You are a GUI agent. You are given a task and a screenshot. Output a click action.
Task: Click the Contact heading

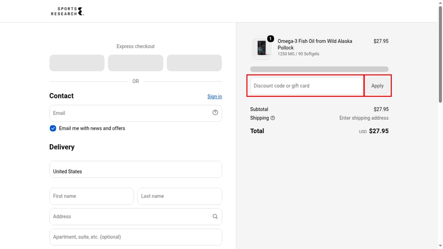click(61, 96)
